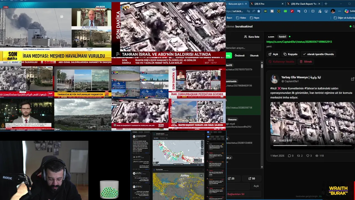355x200 pixels.
Task: Open the tweet video's three-dot options
Action: [350, 141]
